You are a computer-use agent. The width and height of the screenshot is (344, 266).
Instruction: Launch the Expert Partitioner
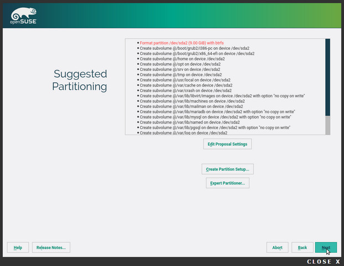[228, 183]
